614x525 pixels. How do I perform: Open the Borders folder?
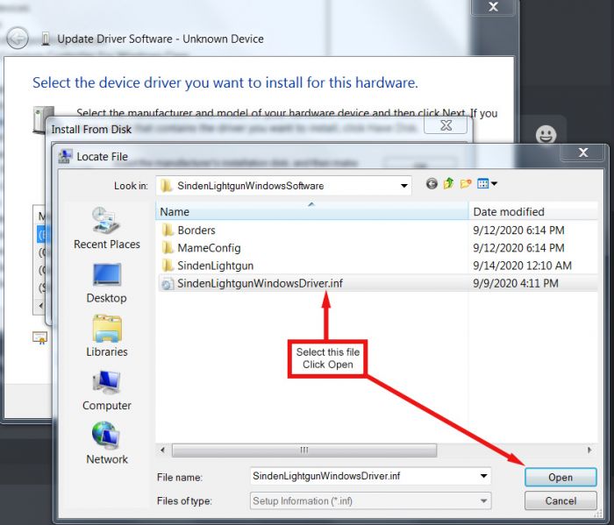(196, 231)
